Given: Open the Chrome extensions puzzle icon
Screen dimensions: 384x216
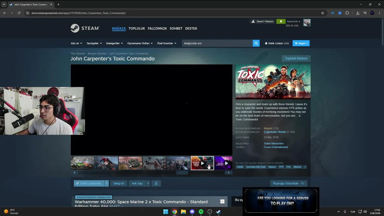Looking at the screenshot, I should point(347,13).
